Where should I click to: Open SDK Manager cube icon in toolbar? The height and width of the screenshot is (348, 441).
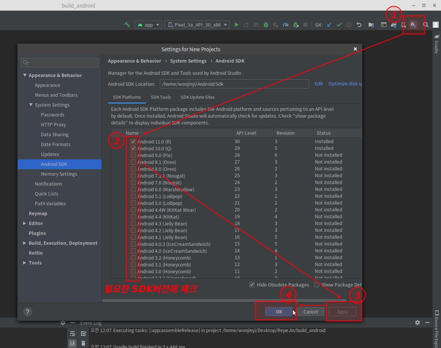point(413,25)
